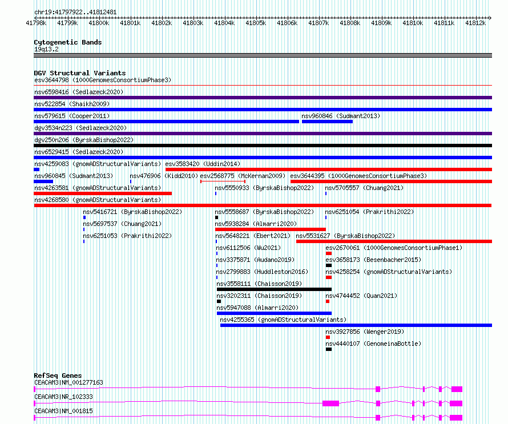
Task: Click the nsv960845 (Sudmant2013) label
Action: click(74, 176)
